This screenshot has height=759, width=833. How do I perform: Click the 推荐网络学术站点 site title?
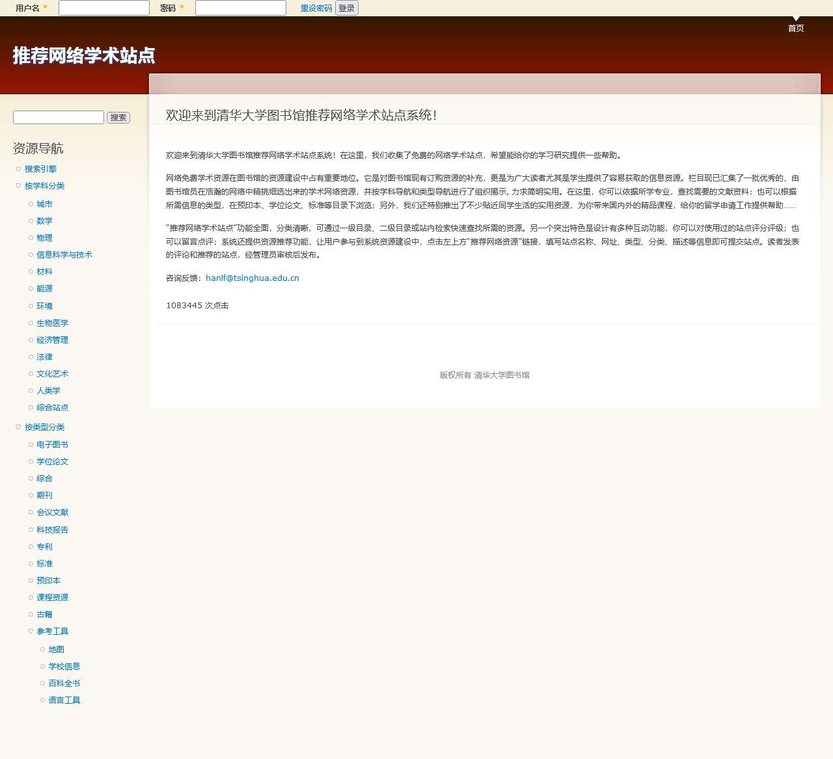(x=84, y=56)
